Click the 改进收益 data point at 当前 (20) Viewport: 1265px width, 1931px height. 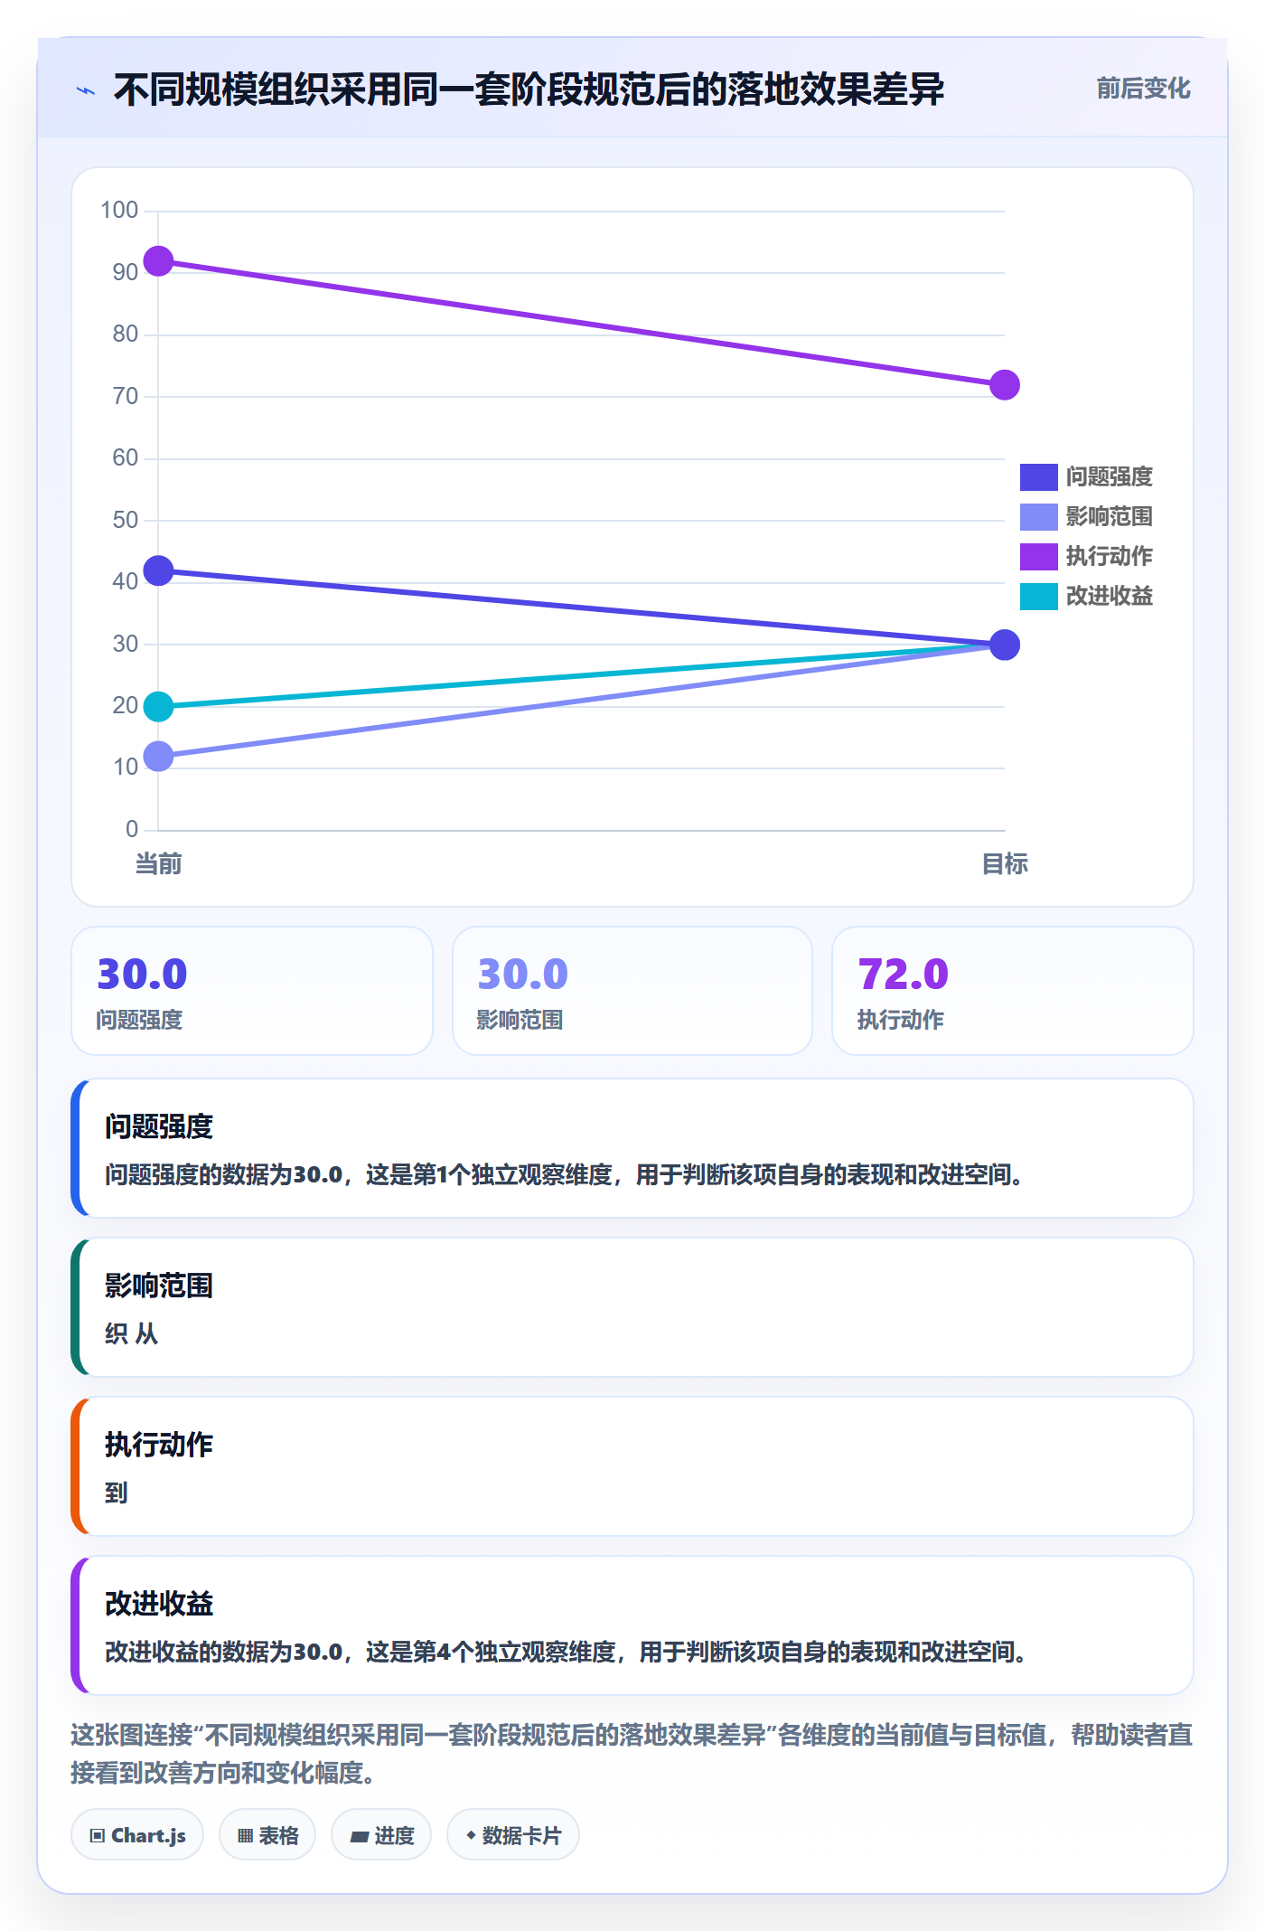pyautogui.click(x=158, y=706)
